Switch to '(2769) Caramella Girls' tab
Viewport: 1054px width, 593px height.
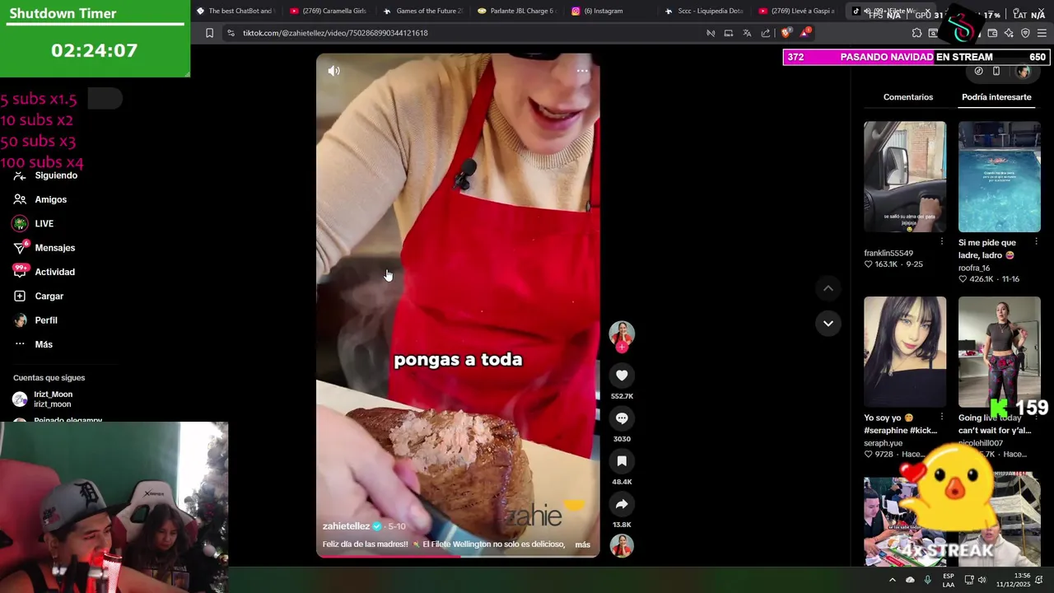329,11
